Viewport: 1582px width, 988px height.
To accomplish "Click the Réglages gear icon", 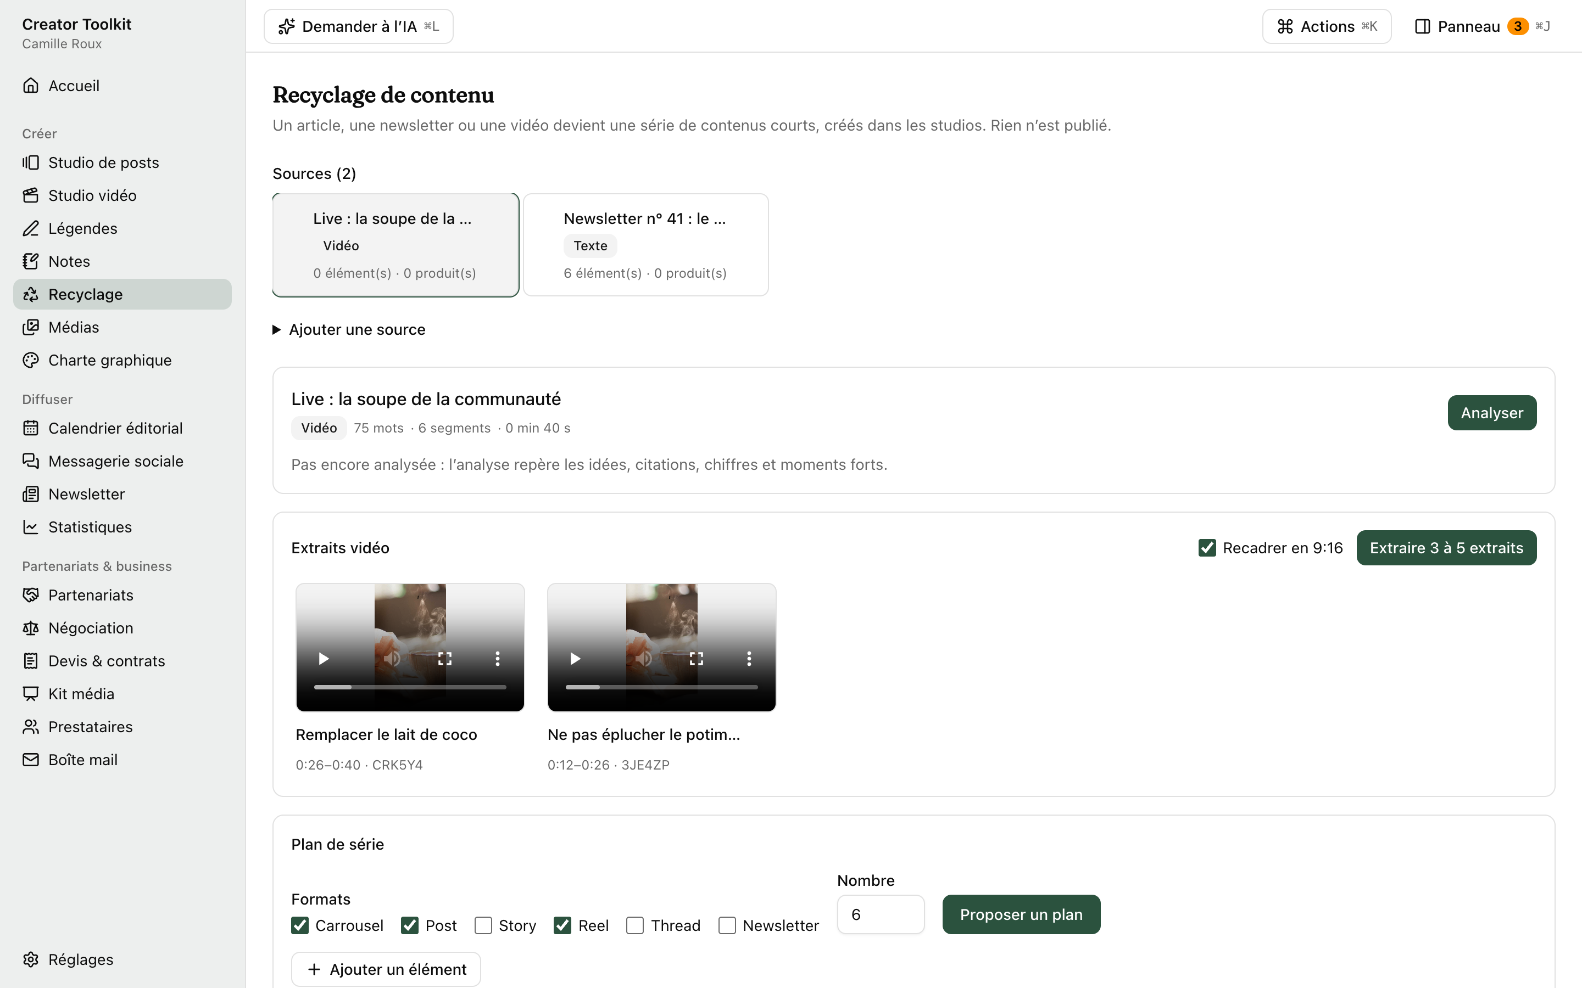I will (x=31, y=959).
